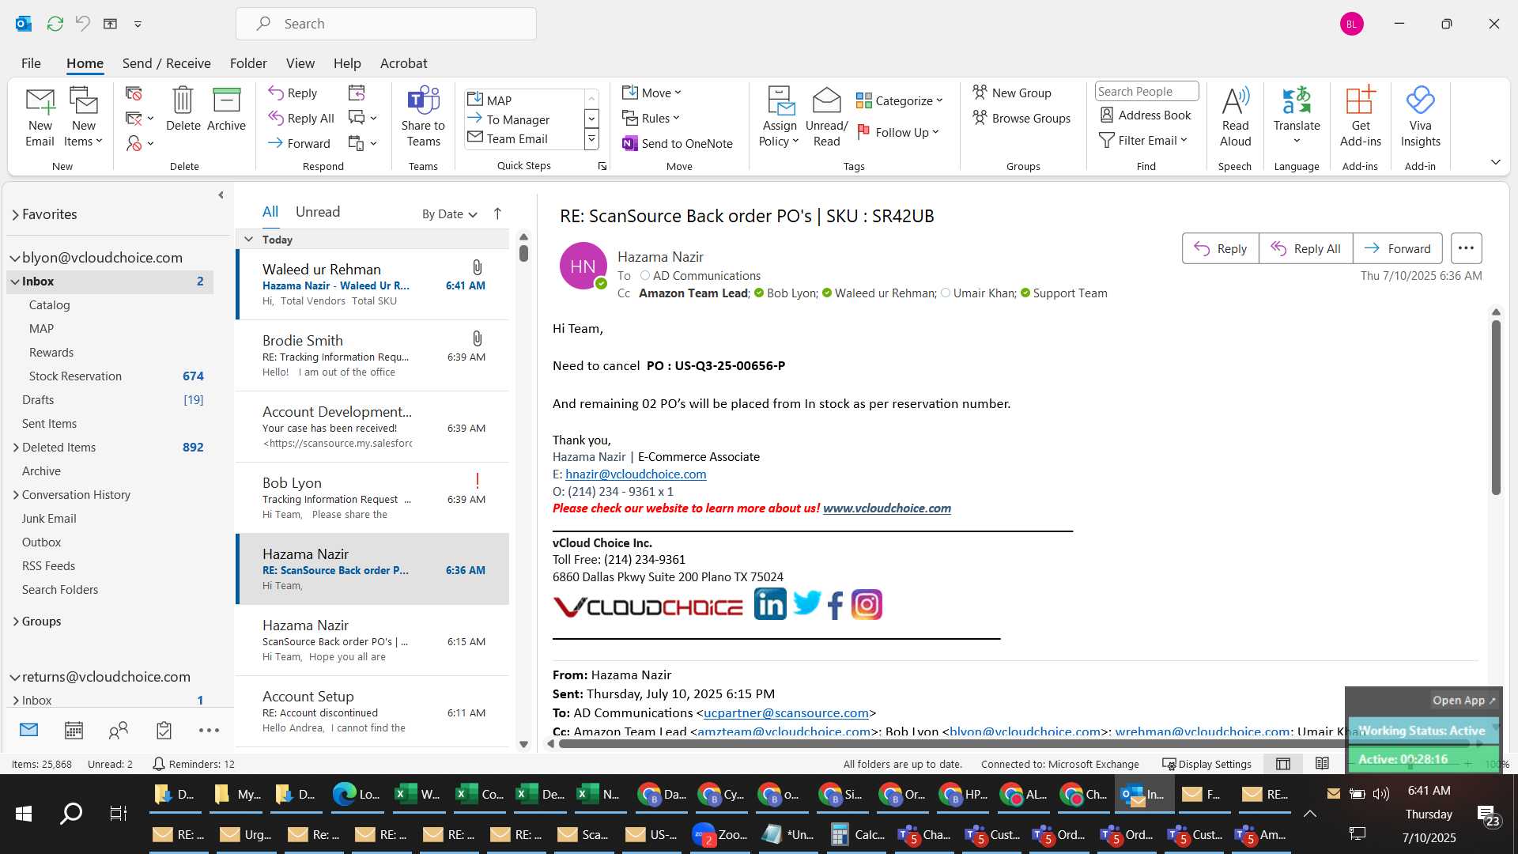Open the View ribbon tab
The height and width of the screenshot is (854, 1518).
[x=300, y=63]
